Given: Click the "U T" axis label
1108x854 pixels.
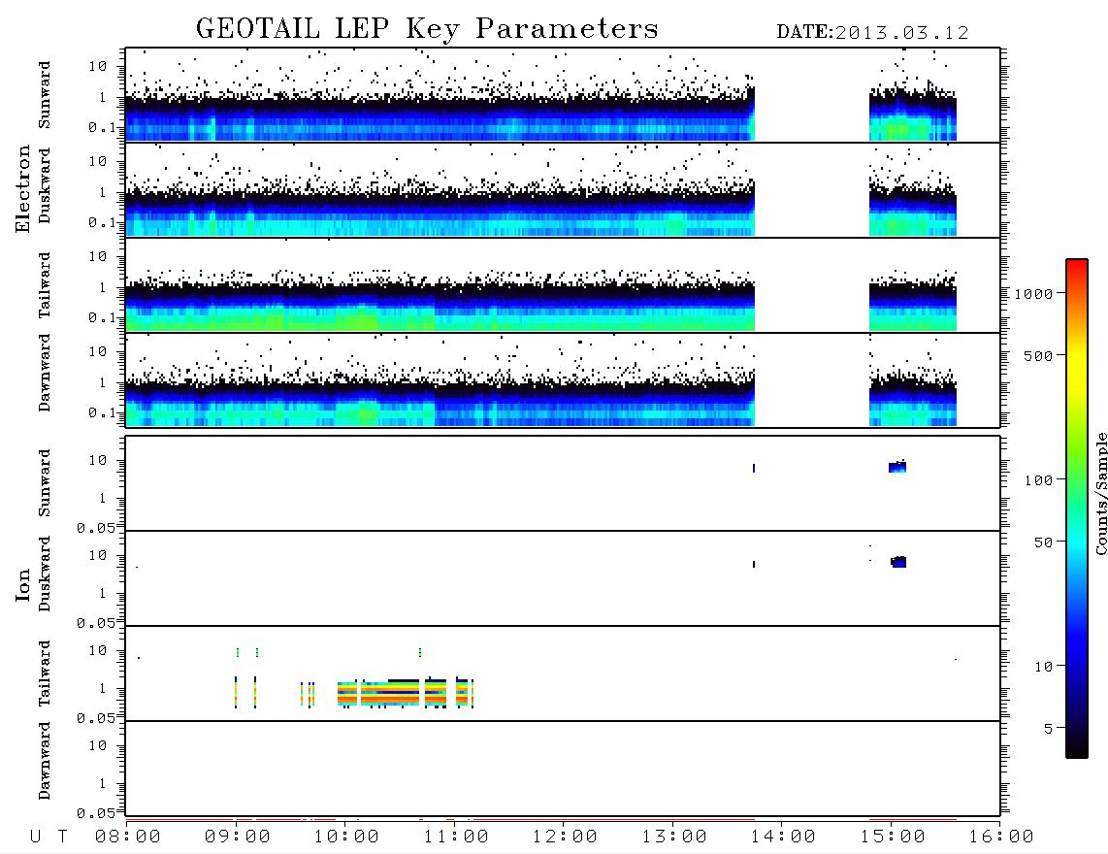Looking at the screenshot, I should 49,838.
